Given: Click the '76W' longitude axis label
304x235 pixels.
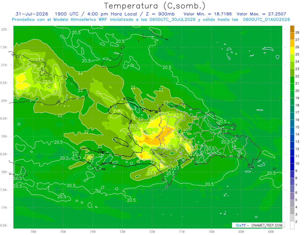Looking at the screenshot, I should [33, 231].
